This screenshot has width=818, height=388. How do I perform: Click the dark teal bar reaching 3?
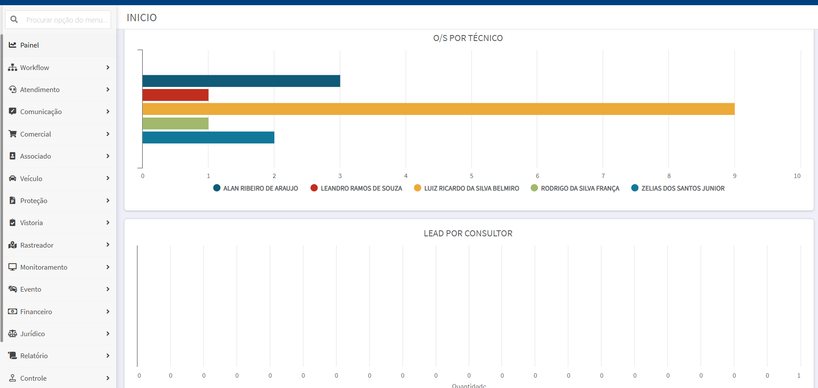pyautogui.click(x=241, y=81)
